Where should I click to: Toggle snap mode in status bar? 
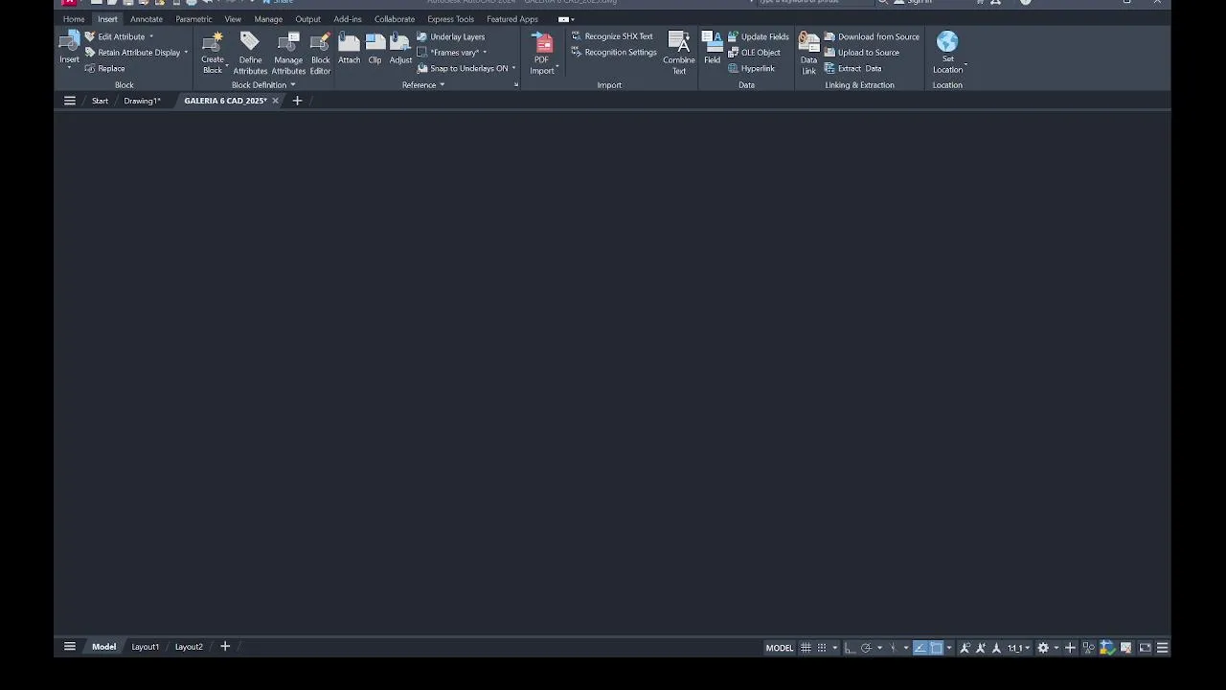(822, 648)
